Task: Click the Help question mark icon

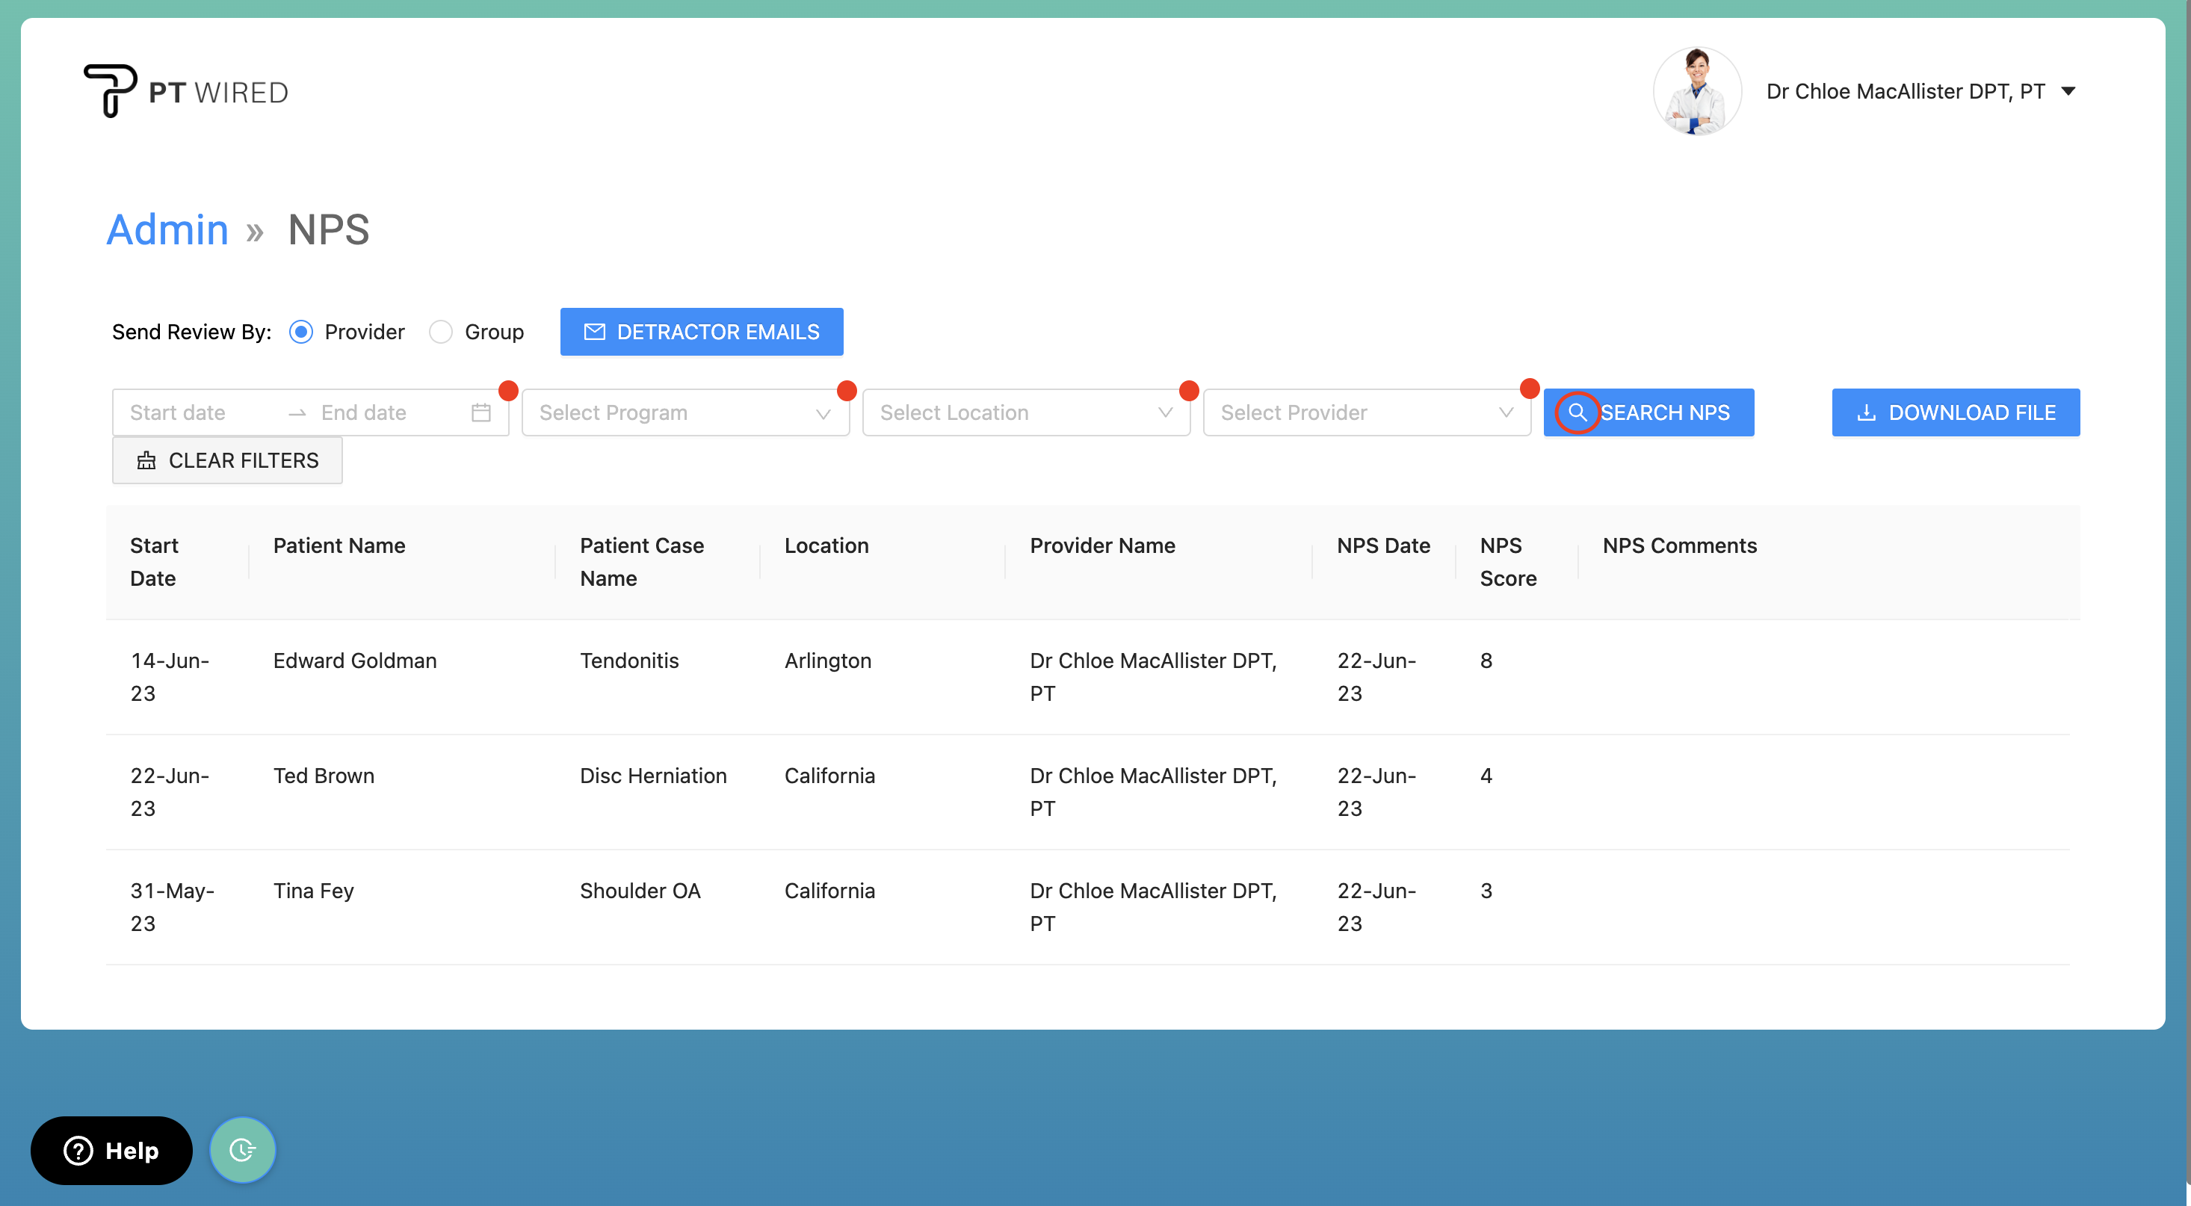Action: [78, 1150]
